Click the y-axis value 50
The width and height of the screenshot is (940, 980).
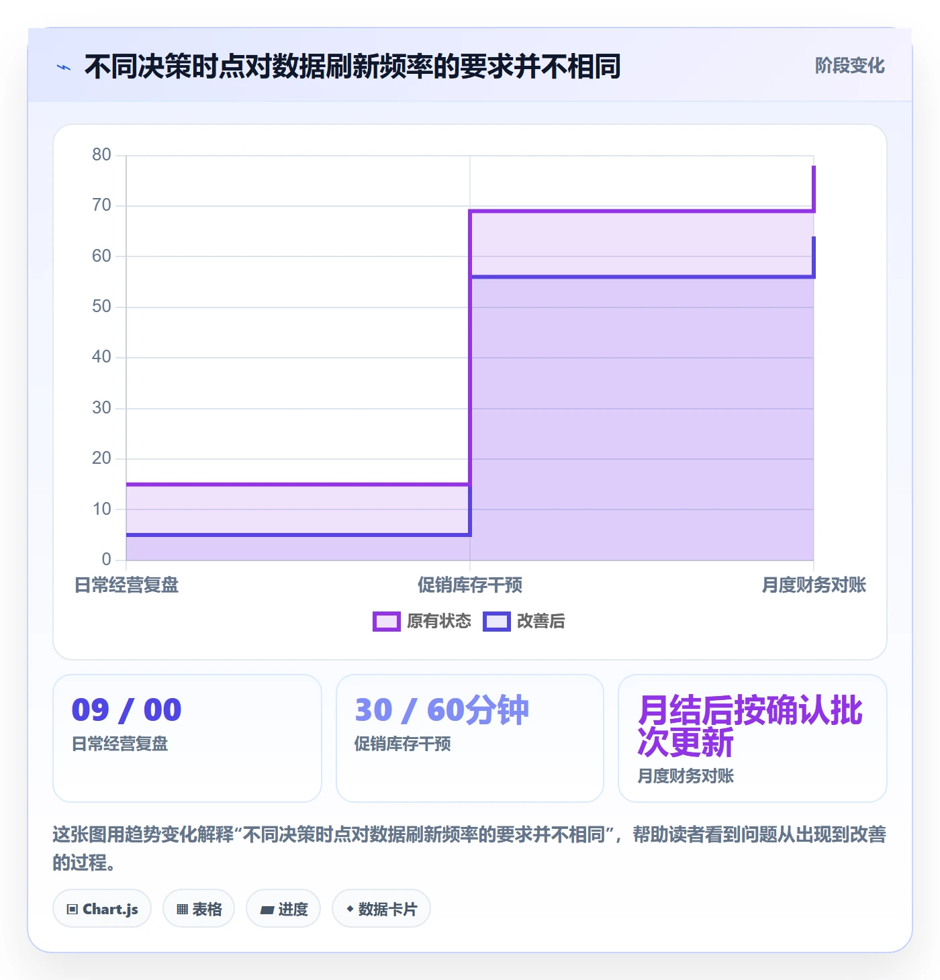tap(101, 307)
